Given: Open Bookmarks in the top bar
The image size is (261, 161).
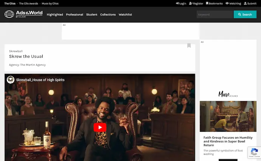Looking at the screenshot, I should [214, 3].
